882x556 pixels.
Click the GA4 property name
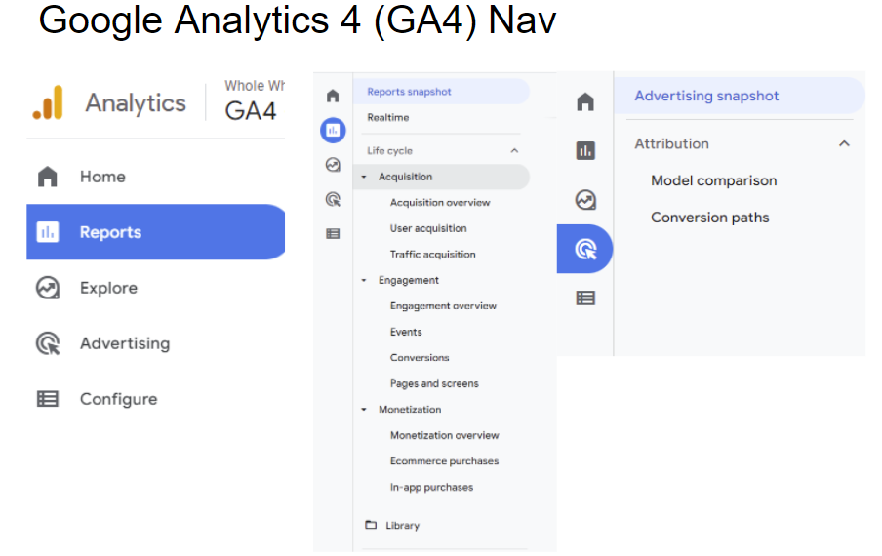tap(251, 111)
